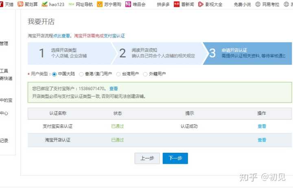Click the 看新闻 bookmark icon
The width and height of the screenshot is (293, 189).
[177, 4]
